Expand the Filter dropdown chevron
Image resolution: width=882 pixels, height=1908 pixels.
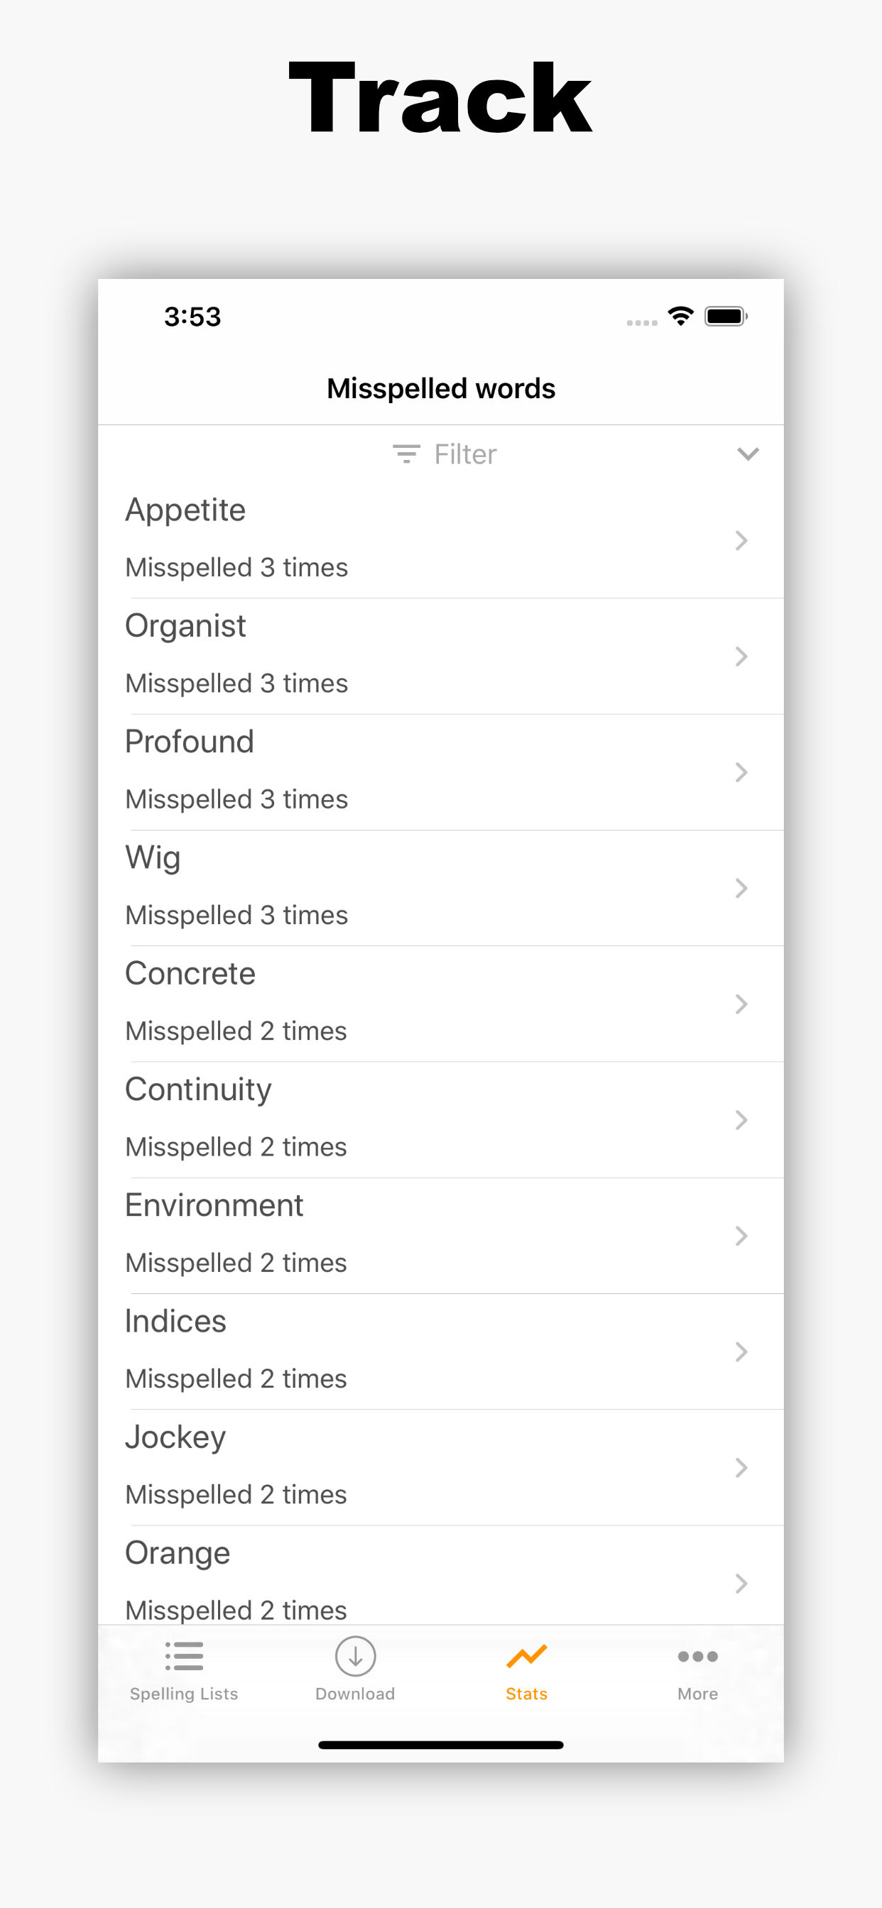point(748,454)
